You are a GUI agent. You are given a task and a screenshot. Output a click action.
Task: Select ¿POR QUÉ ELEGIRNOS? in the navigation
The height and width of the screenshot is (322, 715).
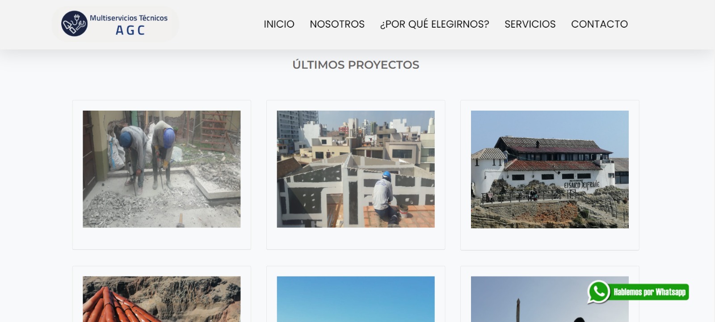[x=434, y=24]
